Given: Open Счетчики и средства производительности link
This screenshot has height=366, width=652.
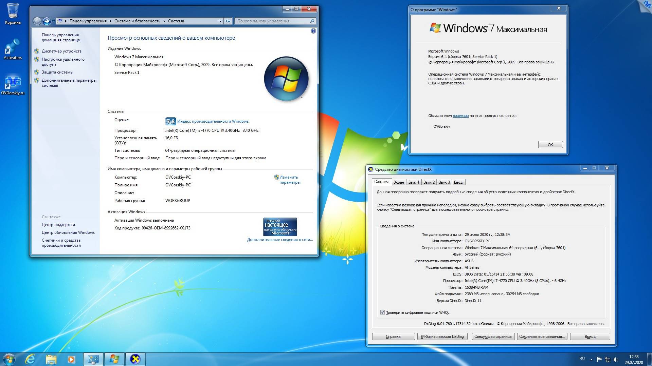Looking at the screenshot, I should [x=61, y=243].
